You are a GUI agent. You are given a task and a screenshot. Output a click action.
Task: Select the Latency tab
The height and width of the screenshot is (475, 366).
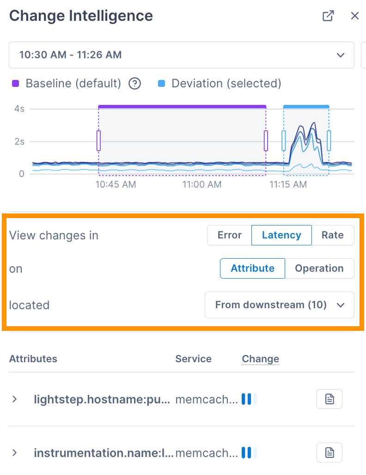tap(281, 235)
